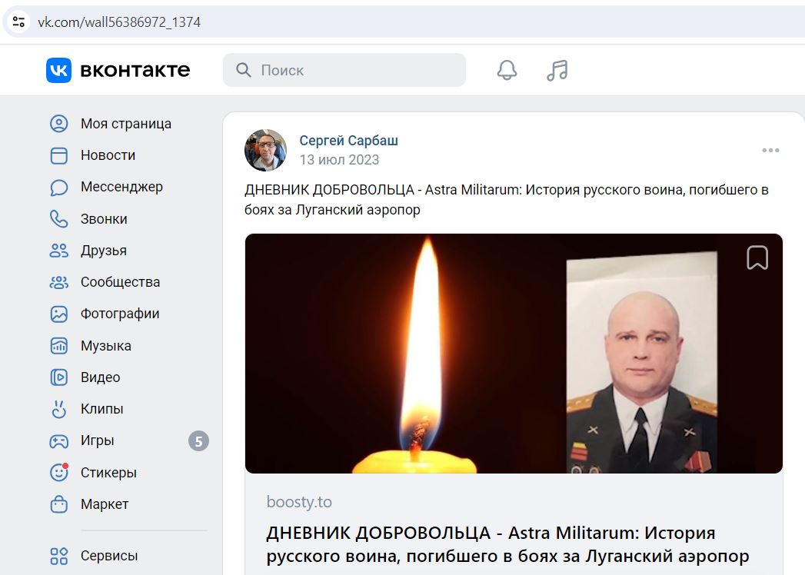Expand the post's three-dot options menu
This screenshot has width=805, height=575.
[770, 151]
